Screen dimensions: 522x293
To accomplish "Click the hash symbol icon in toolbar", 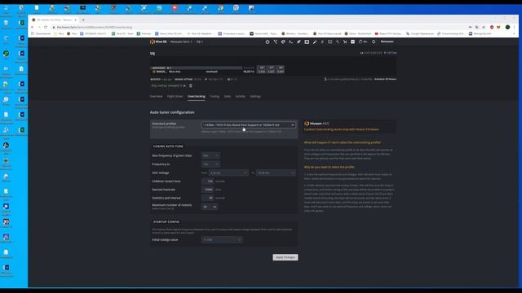I will coord(322,42).
